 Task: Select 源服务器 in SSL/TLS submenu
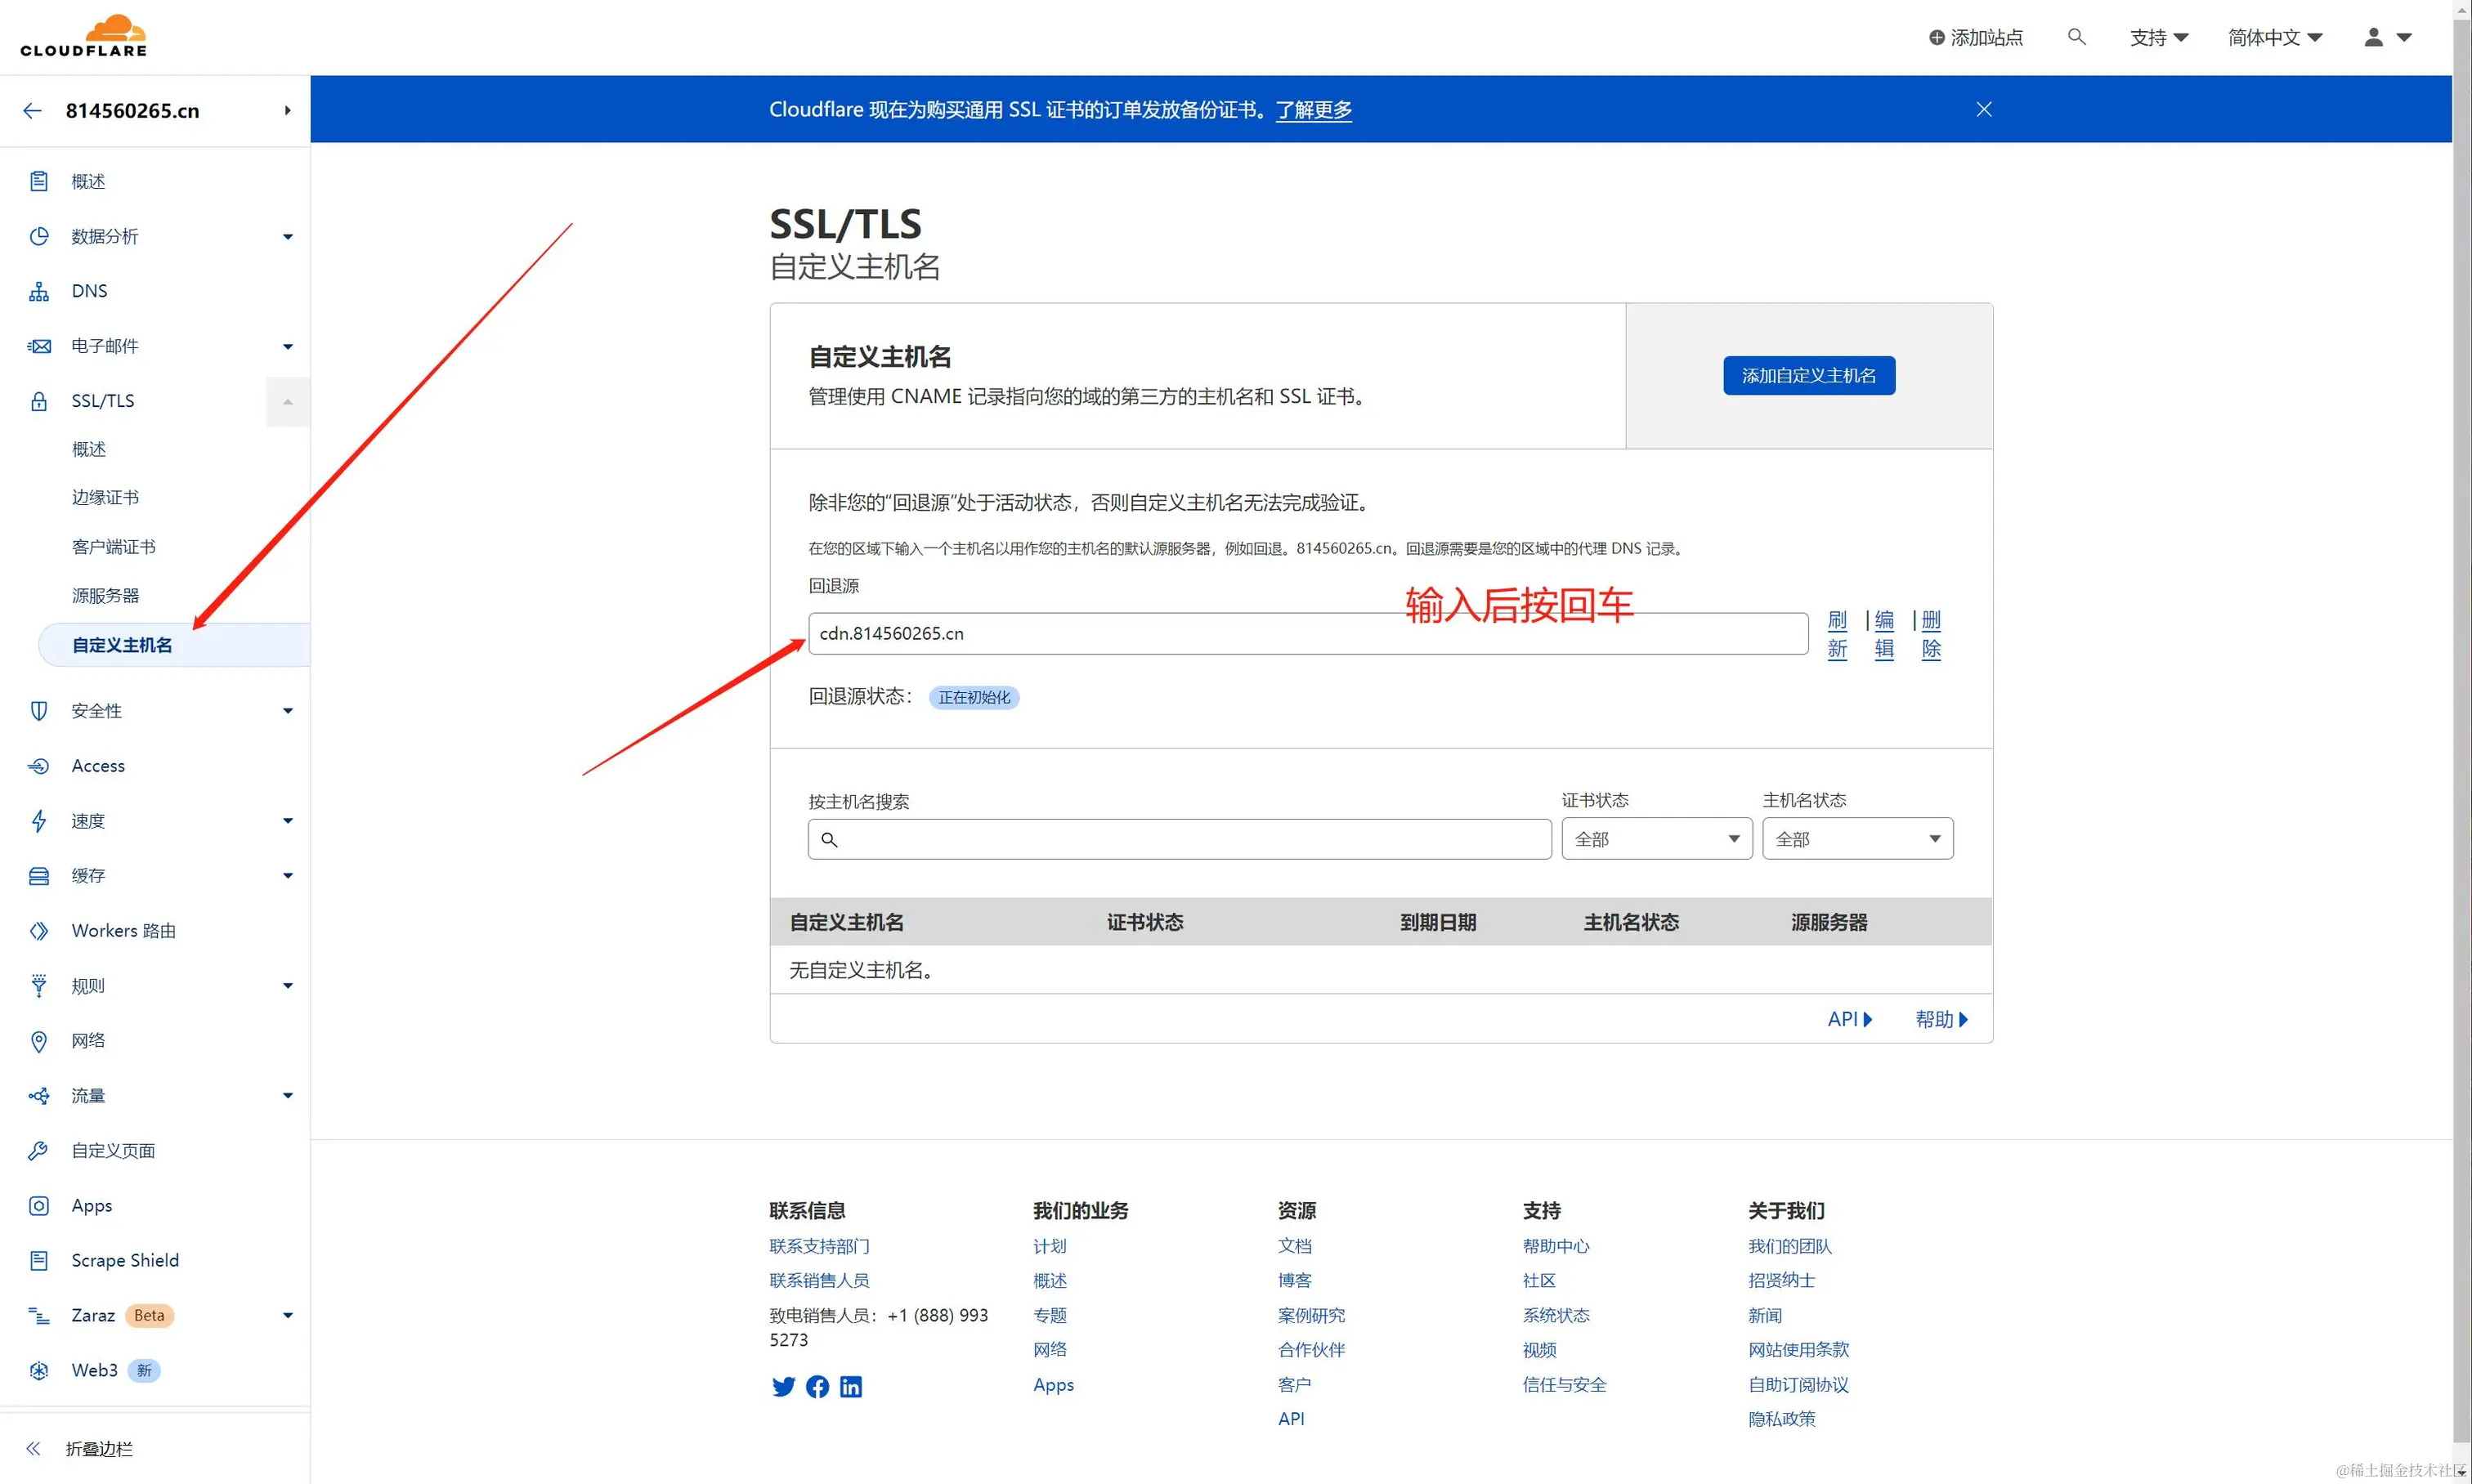105,595
